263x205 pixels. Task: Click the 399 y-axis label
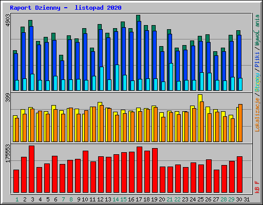tap(8, 97)
